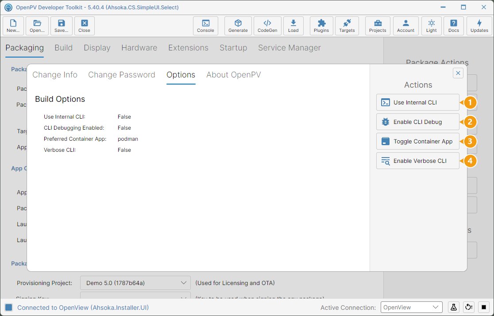Click the flask icon in status bar
Image resolution: width=494 pixels, height=316 pixels.
pos(453,307)
